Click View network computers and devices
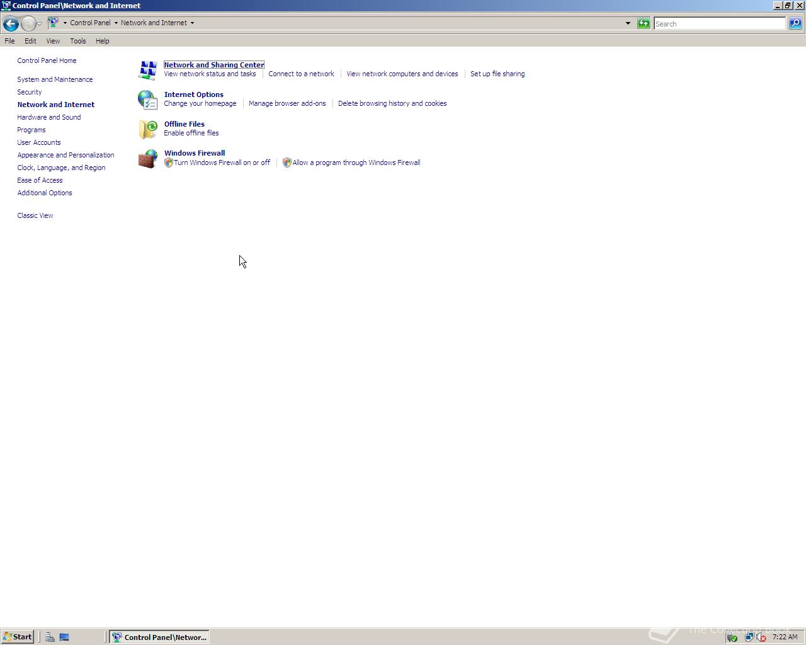Image resolution: width=806 pixels, height=645 pixels. pos(402,74)
